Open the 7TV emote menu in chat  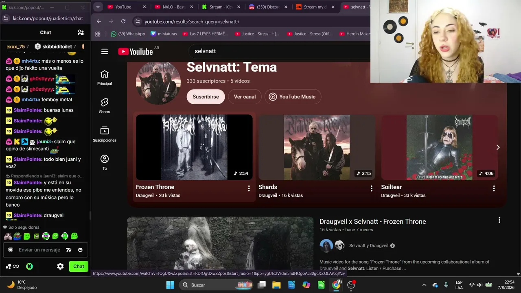tap(69, 250)
